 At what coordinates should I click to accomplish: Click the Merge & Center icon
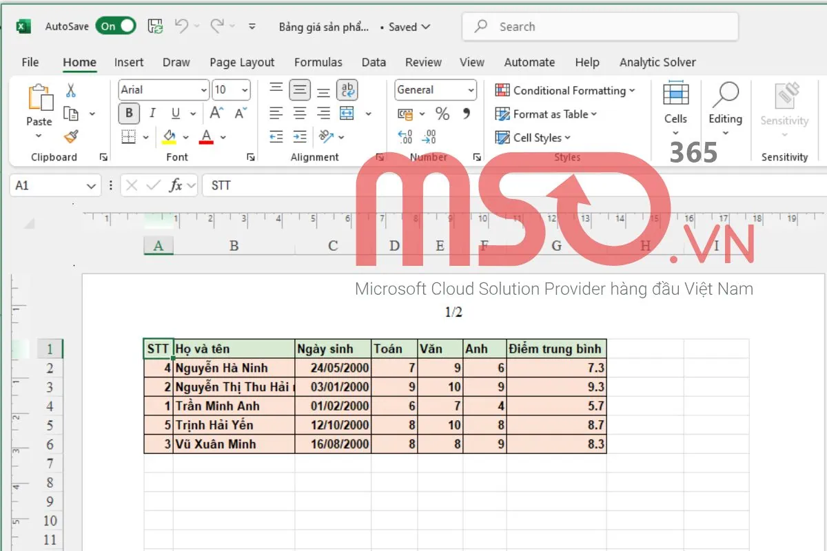click(x=347, y=114)
